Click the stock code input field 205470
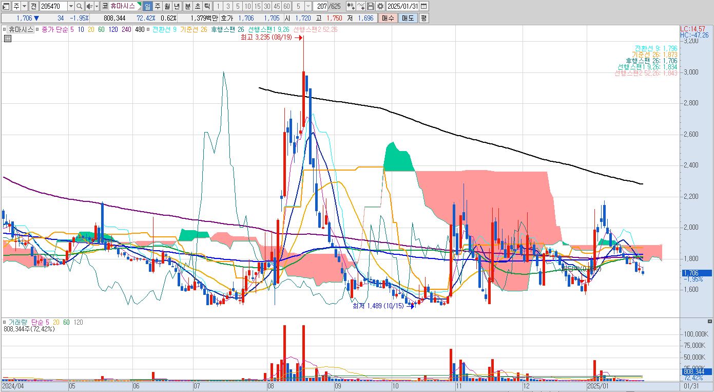The height and width of the screenshot is (392, 714). coord(53,6)
